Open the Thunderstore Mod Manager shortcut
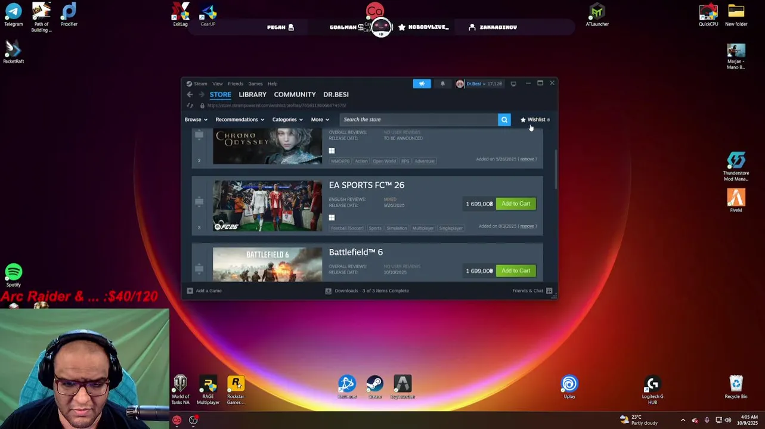The height and width of the screenshot is (429, 765). (x=736, y=167)
